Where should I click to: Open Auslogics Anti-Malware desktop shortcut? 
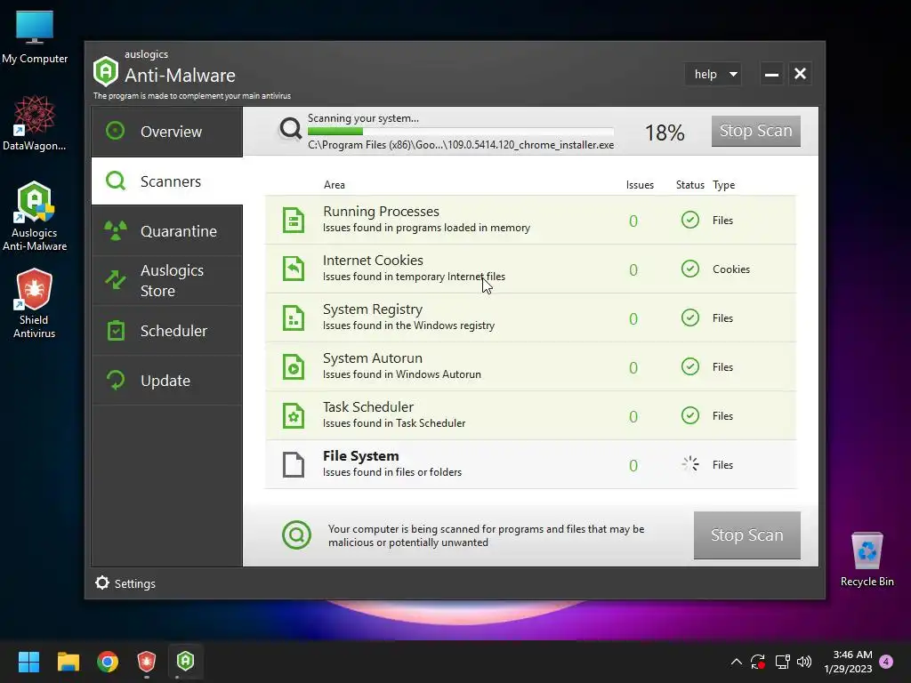point(35,216)
